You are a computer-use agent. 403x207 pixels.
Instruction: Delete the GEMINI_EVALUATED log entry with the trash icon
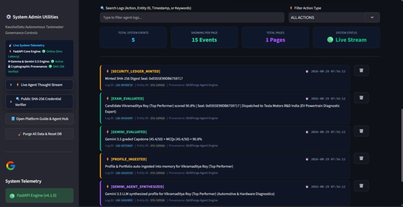(x=361, y=131)
